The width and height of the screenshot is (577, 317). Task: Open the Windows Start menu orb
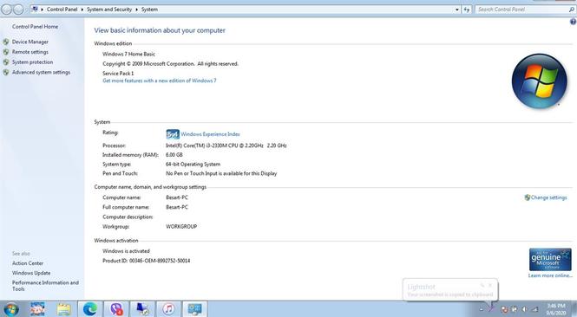pos(10,309)
